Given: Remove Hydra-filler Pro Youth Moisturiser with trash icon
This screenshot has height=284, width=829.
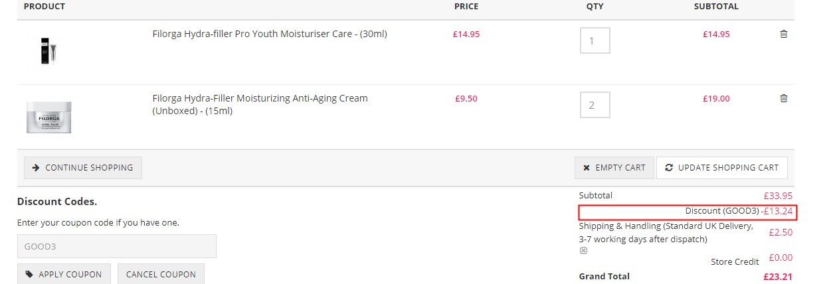Looking at the screenshot, I should (783, 34).
